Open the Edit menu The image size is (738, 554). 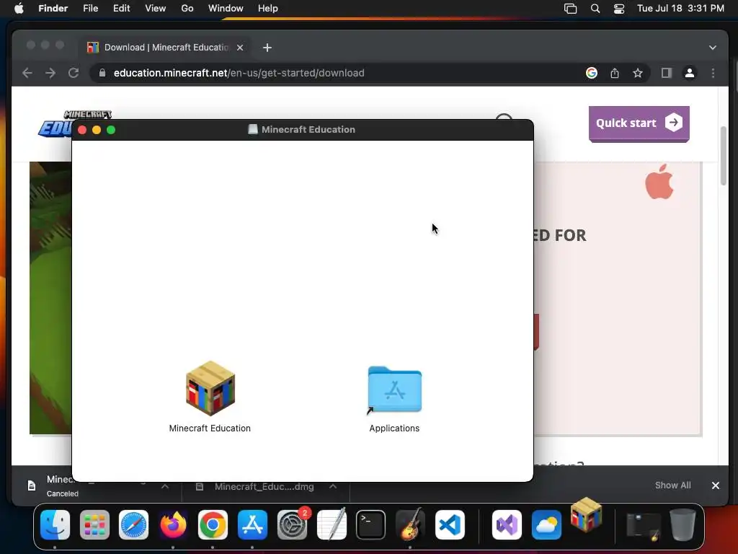click(121, 9)
